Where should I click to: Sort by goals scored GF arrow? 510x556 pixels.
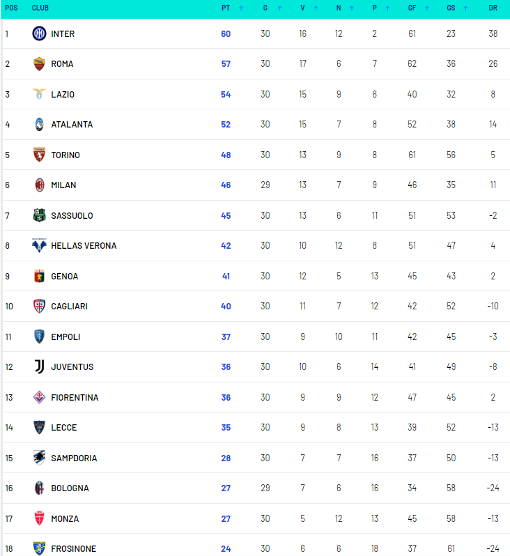click(x=424, y=8)
